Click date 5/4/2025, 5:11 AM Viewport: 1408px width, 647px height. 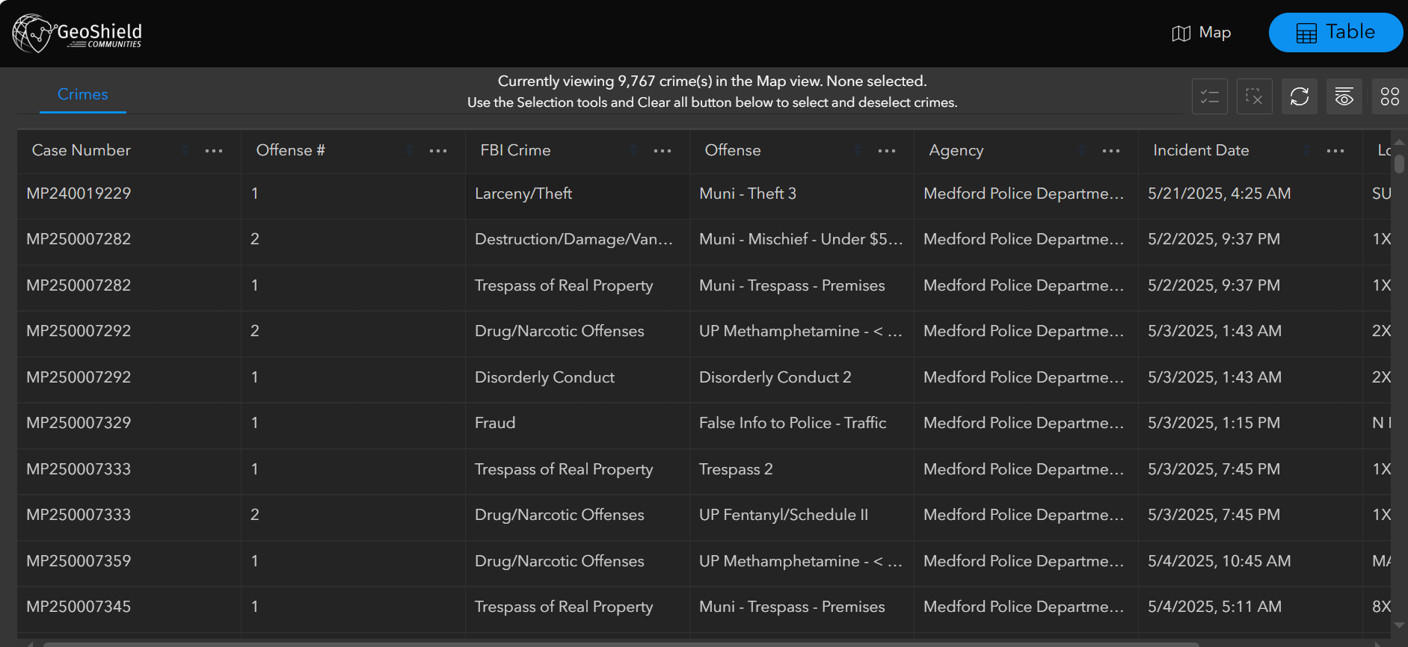(x=1215, y=607)
